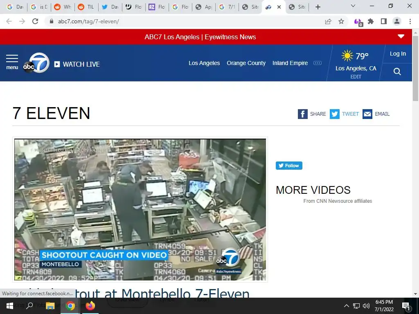Switch to the Reddit TIL tab
419x314 pixels.
point(86,7)
